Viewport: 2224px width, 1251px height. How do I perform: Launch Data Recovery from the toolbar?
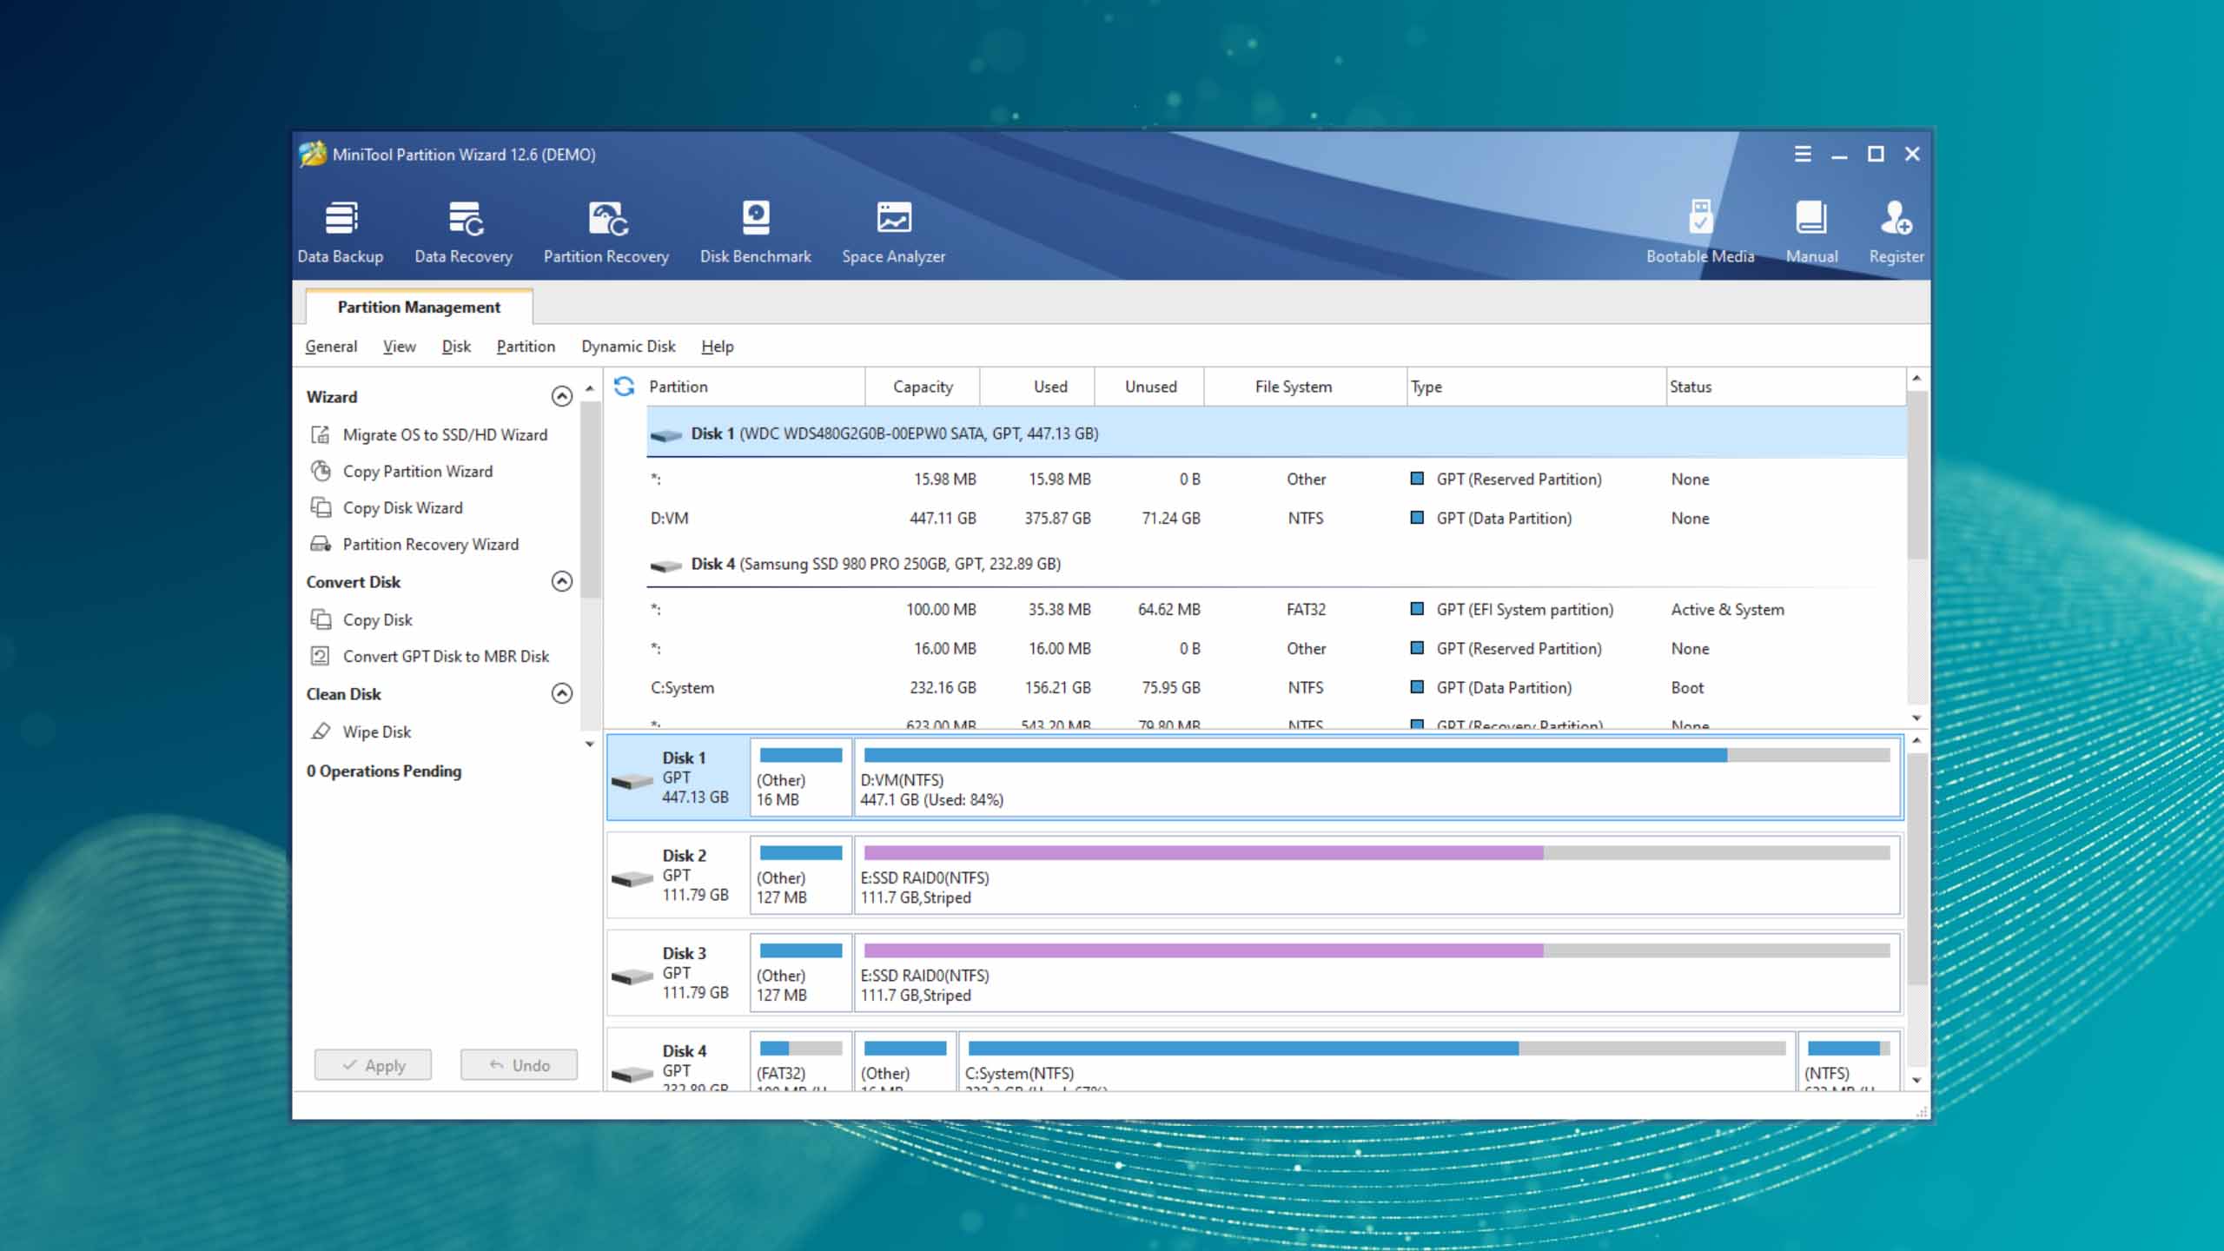tap(464, 231)
